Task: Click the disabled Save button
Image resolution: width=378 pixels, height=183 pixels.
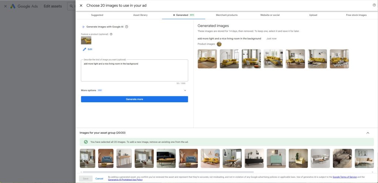Action: 86,179
